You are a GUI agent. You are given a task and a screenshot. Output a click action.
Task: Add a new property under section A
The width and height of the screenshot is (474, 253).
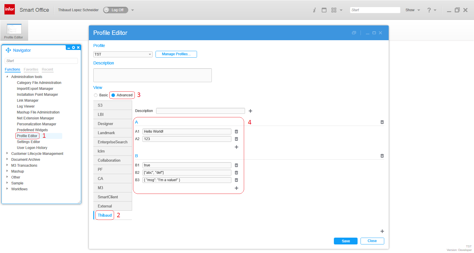pyautogui.click(x=236, y=147)
